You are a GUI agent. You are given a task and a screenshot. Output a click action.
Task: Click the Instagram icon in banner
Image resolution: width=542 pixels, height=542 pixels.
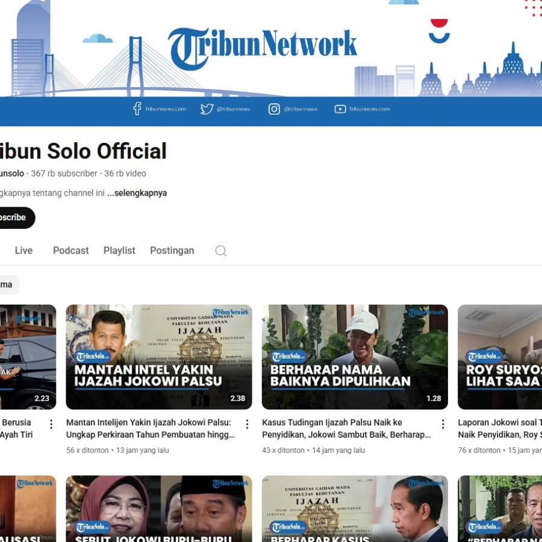coord(274,109)
